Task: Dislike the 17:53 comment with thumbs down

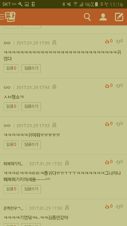Action: [120, 124]
